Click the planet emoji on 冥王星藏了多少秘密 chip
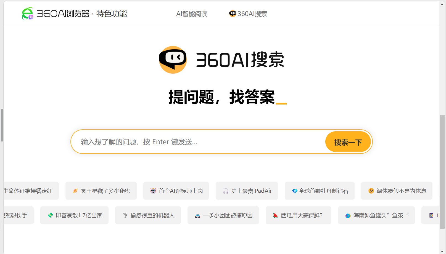The width and height of the screenshot is (446, 254). coord(75,191)
